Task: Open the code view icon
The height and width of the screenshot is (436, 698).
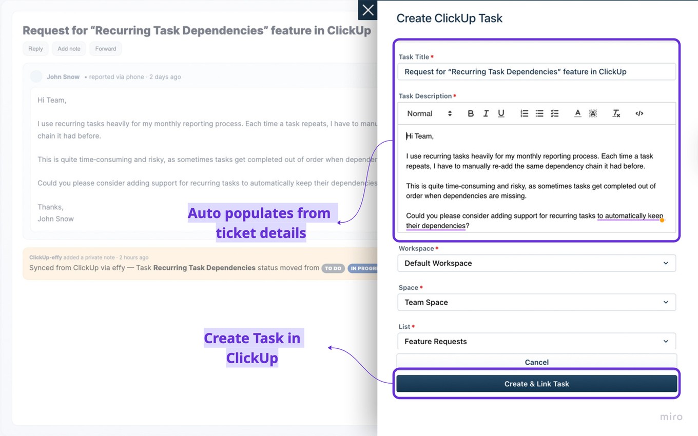Action: (639, 113)
